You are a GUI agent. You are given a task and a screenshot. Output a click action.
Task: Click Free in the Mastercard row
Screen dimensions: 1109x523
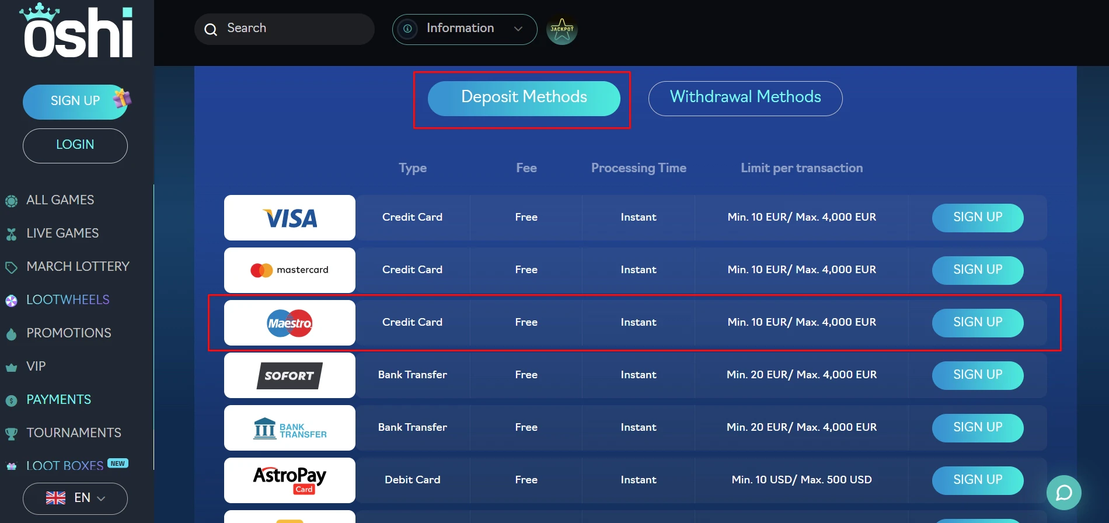(526, 270)
